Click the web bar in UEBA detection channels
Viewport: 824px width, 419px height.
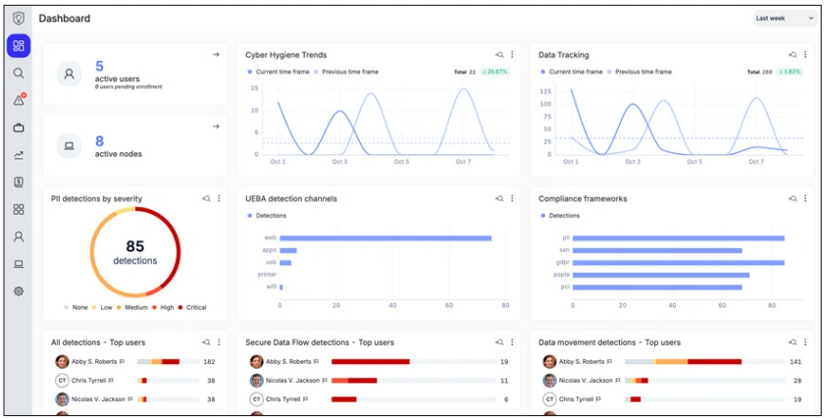[386, 237]
